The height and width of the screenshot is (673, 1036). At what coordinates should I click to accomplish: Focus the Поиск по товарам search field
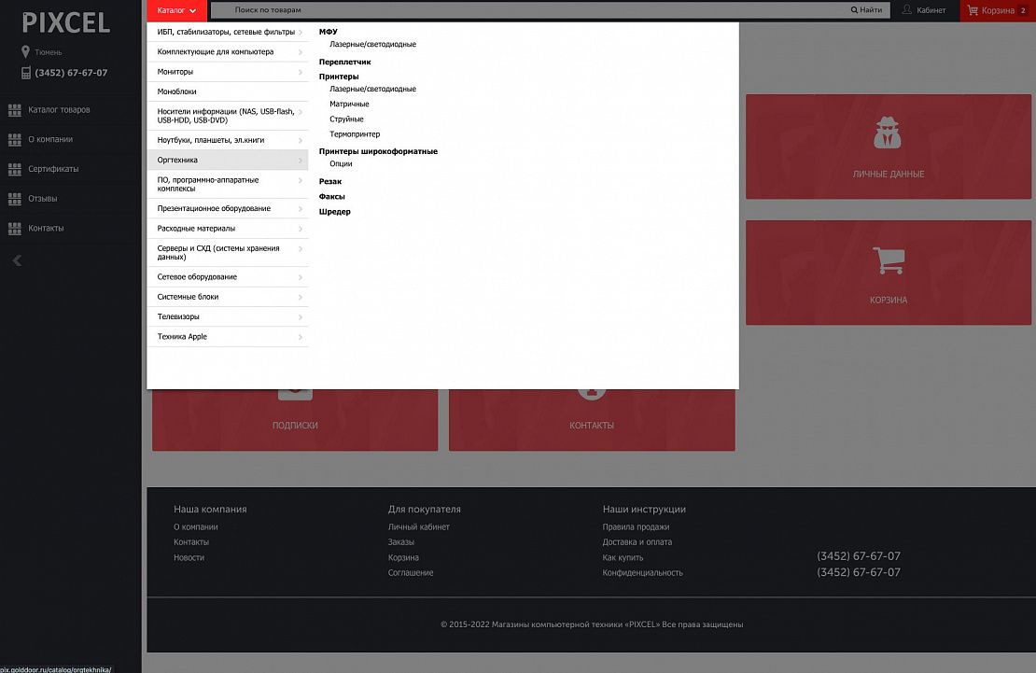coord(532,10)
